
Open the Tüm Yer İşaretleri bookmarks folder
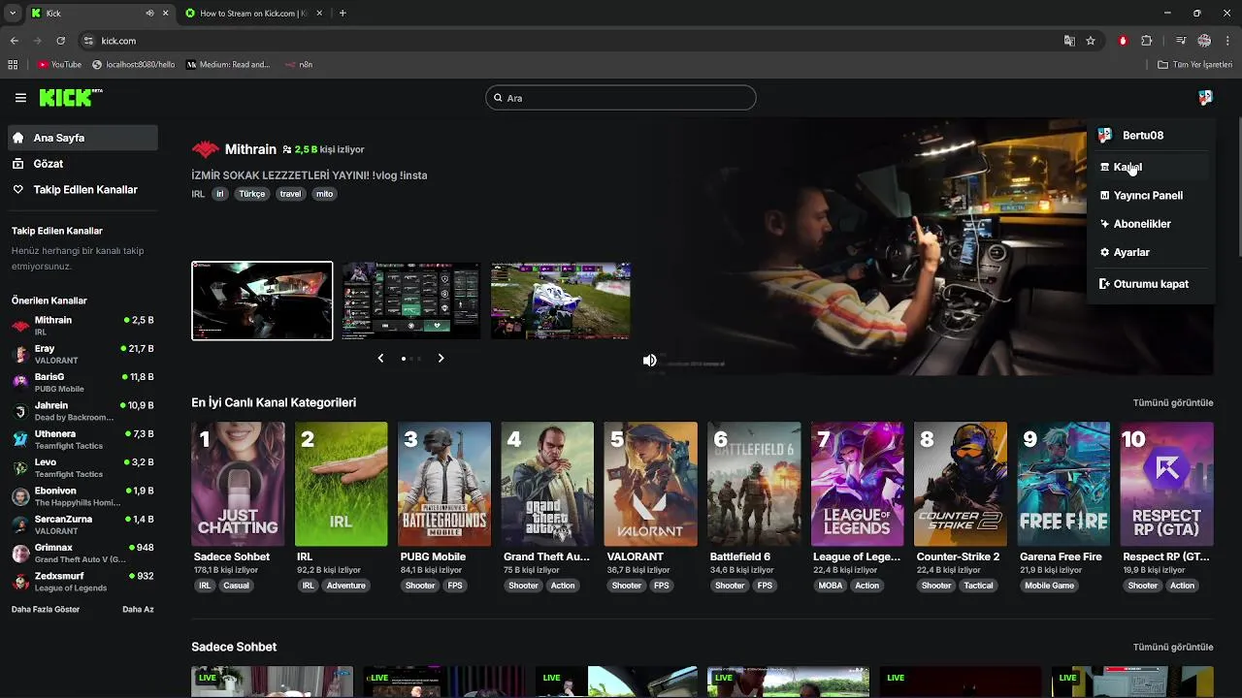(1195, 65)
